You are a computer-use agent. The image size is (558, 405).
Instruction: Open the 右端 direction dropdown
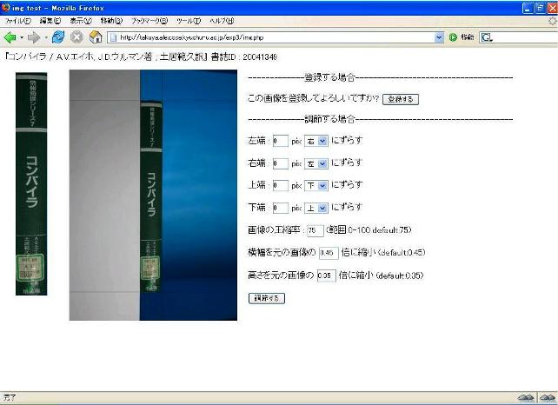pyautogui.click(x=316, y=163)
